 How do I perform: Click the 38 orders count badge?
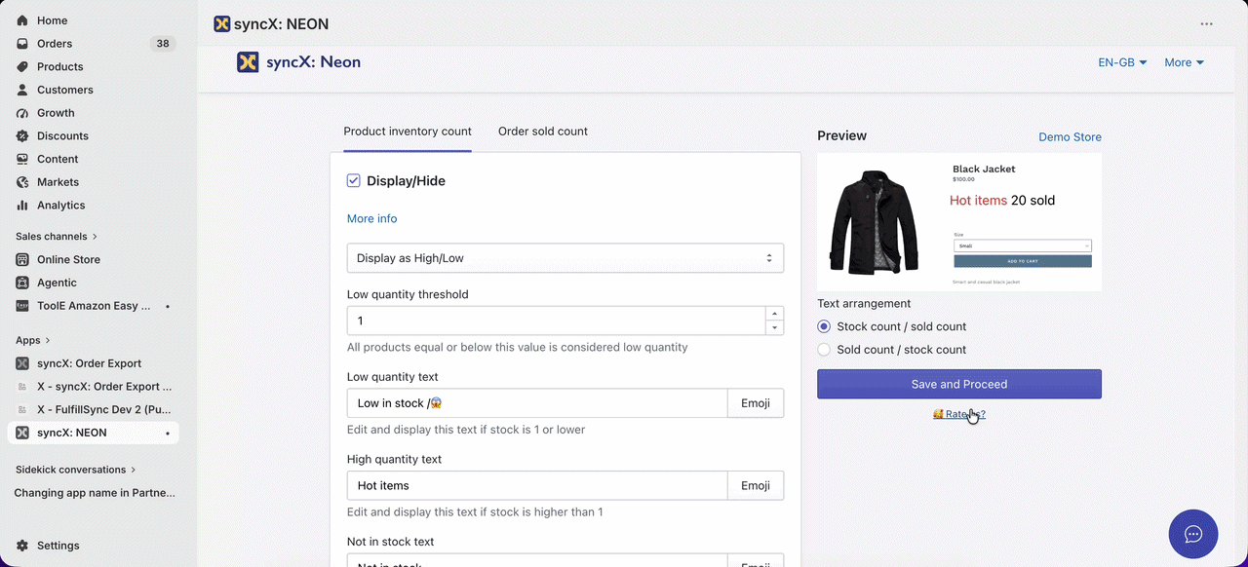click(x=163, y=44)
